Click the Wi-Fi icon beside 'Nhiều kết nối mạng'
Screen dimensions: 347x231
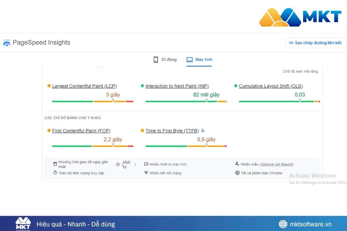(x=147, y=173)
